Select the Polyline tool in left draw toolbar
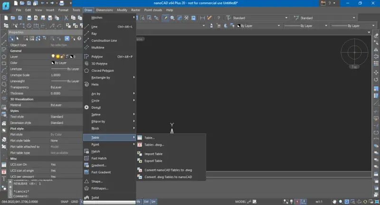This screenshot has height=205, width=380. [x=4, y=50]
